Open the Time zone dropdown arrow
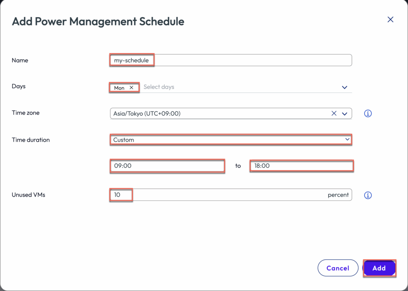Viewport: 408px width, 291px height. [x=345, y=114]
